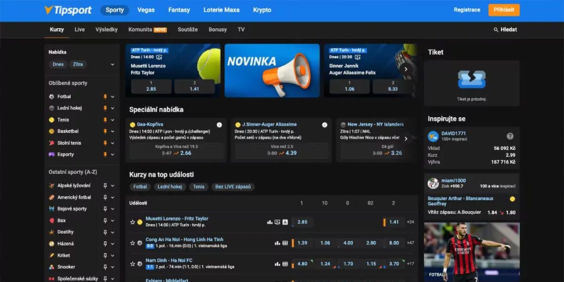Expand the Házená chevron
This screenshot has height=282, width=564.
click(113, 244)
